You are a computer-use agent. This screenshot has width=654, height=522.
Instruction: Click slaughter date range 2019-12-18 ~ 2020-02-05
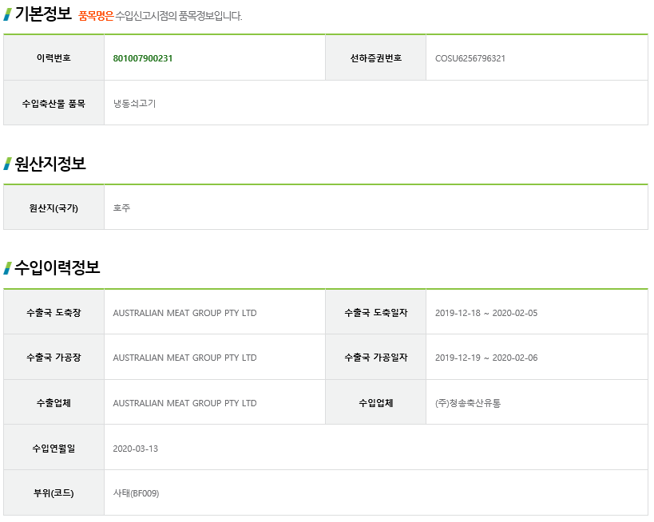[486, 313]
